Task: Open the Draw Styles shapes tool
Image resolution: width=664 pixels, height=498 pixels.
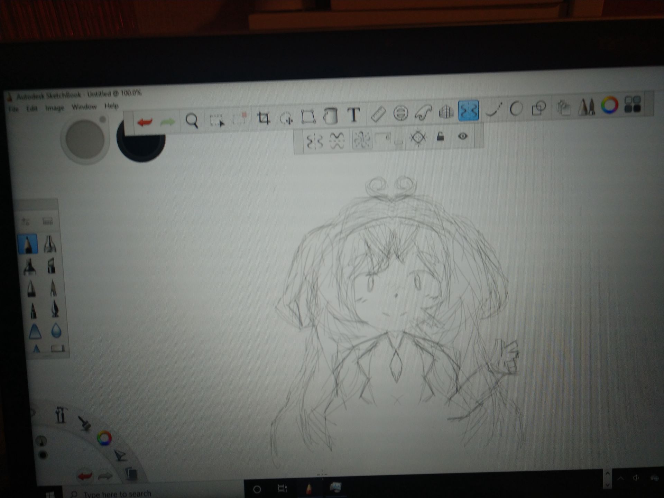Action: [x=538, y=108]
